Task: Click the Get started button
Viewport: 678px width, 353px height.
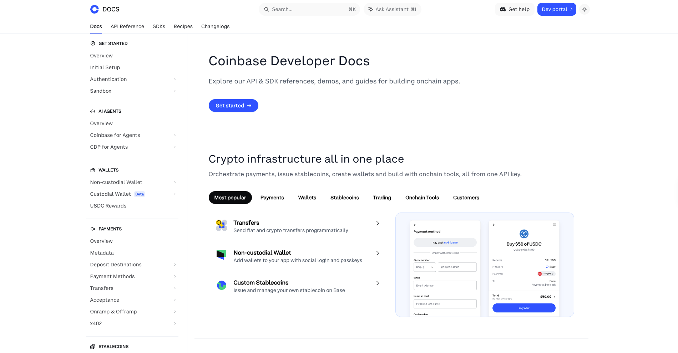Action: point(233,106)
